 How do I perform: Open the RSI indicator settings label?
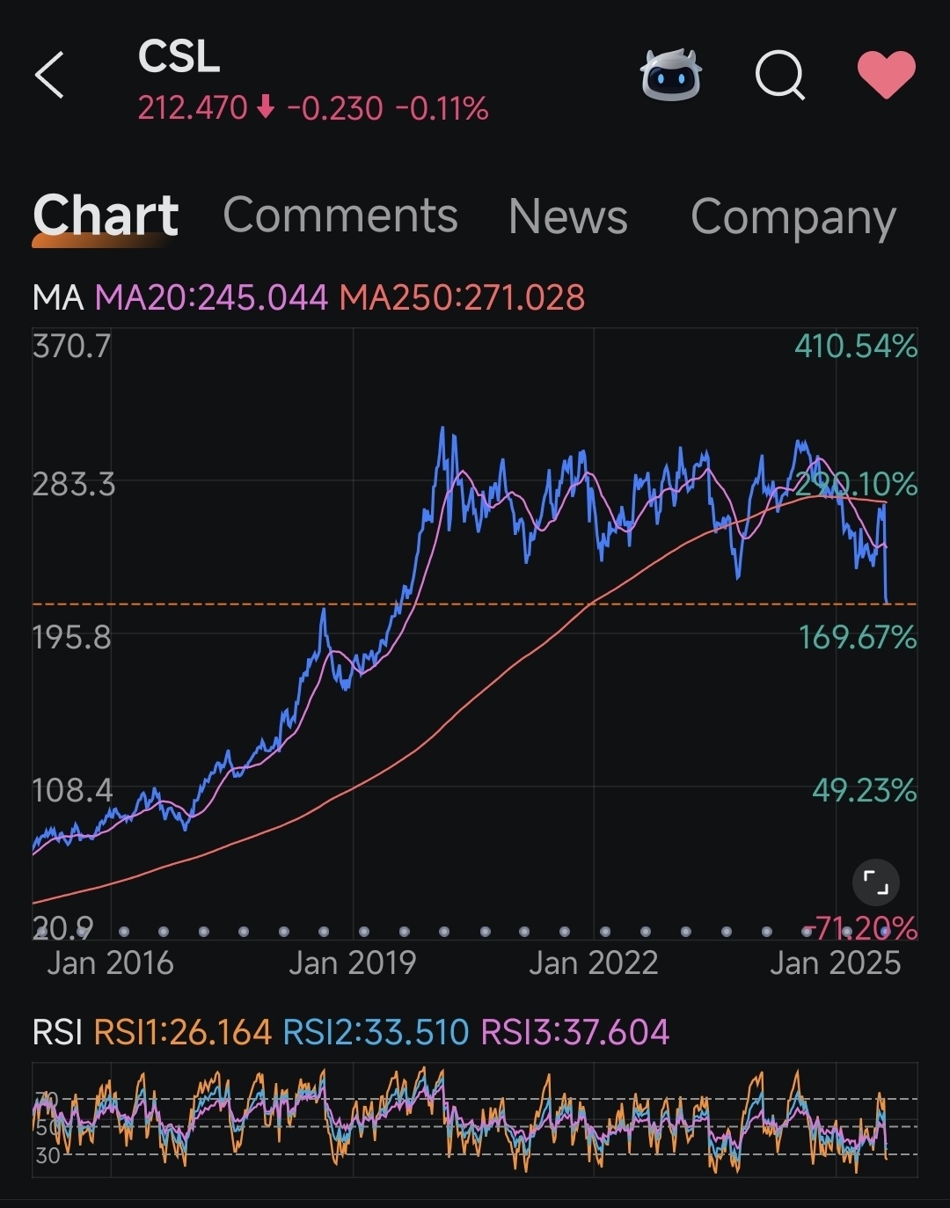[x=57, y=1032]
